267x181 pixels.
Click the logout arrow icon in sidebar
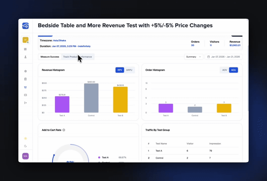(x=25, y=103)
